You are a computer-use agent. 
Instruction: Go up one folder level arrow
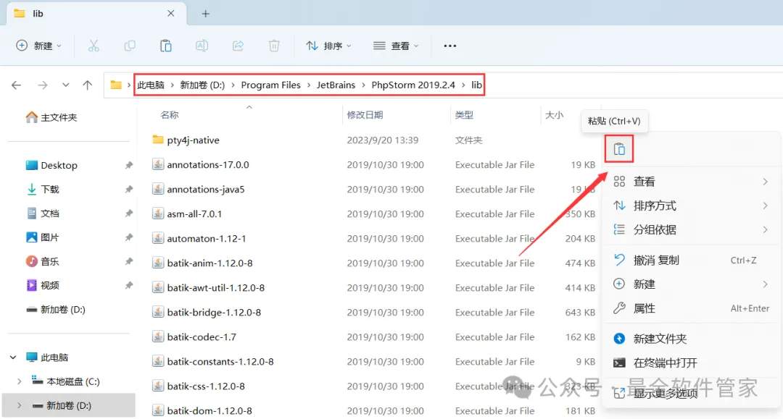tap(88, 85)
